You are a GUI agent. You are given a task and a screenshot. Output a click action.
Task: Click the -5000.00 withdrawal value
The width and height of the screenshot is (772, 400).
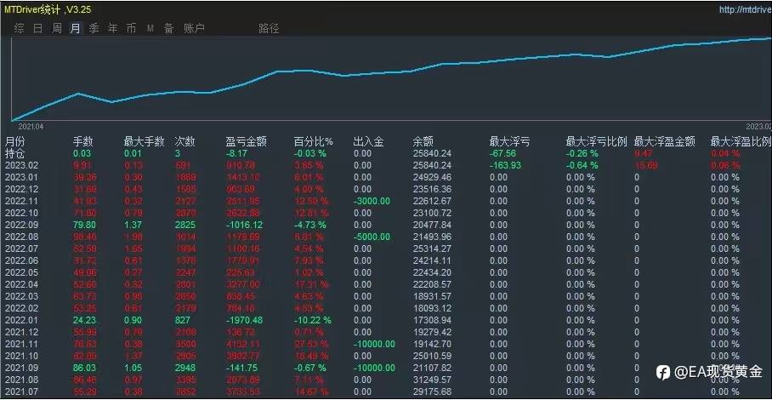point(372,237)
